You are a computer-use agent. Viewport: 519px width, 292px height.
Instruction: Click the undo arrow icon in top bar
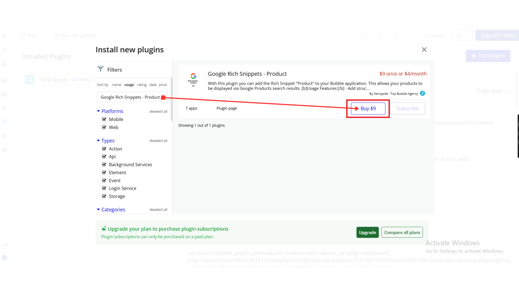[x=396, y=35]
